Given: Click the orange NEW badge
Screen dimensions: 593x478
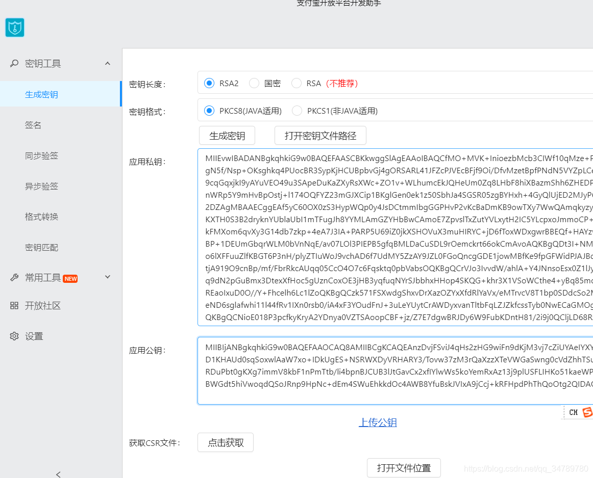Looking at the screenshot, I should (x=70, y=279).
